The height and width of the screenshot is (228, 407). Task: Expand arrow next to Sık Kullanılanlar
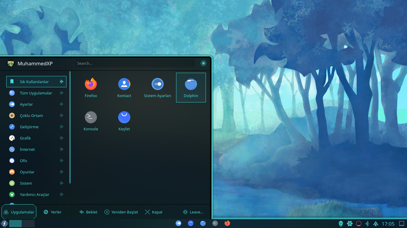click(x=62, y=82)
